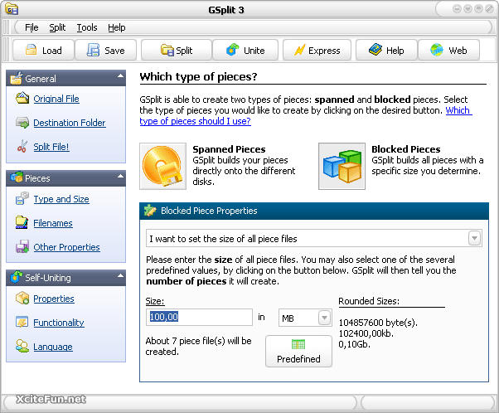Open the Language link
The height and width of the screenshot is (413, 499).
(53, 347)
